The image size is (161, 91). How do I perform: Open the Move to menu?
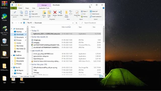[44, 14]
